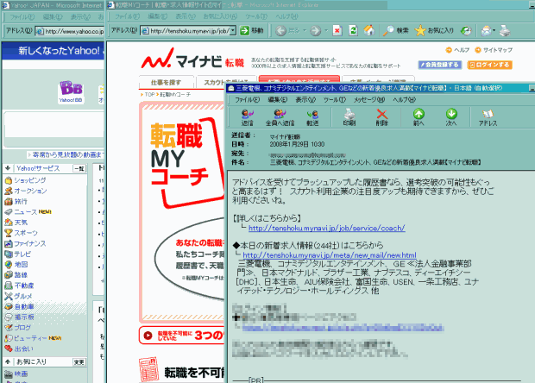This screenshot has width=535, height=383.
Task: Click ヘルプ link at top of Mynavi page
Action: (457, 50)
